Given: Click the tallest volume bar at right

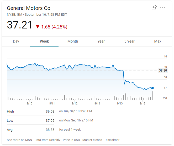Looking at the screenshot, I should (x=153, y=96).
